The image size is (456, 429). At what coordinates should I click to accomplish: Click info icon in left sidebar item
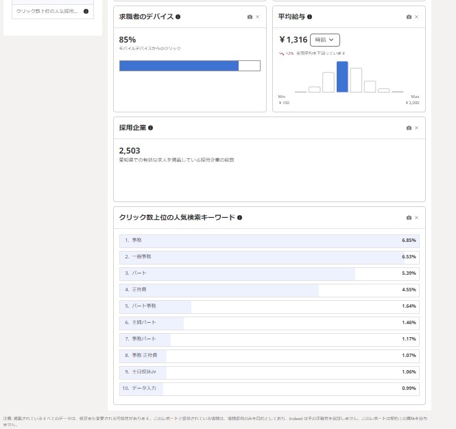click(x=86, y=11)
